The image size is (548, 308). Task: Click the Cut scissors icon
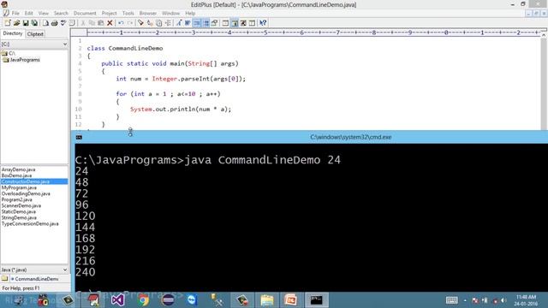(83, 23)
